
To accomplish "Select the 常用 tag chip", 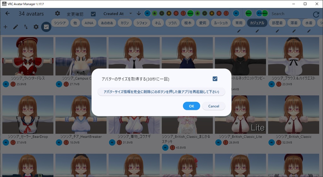I will coord(239,23).
